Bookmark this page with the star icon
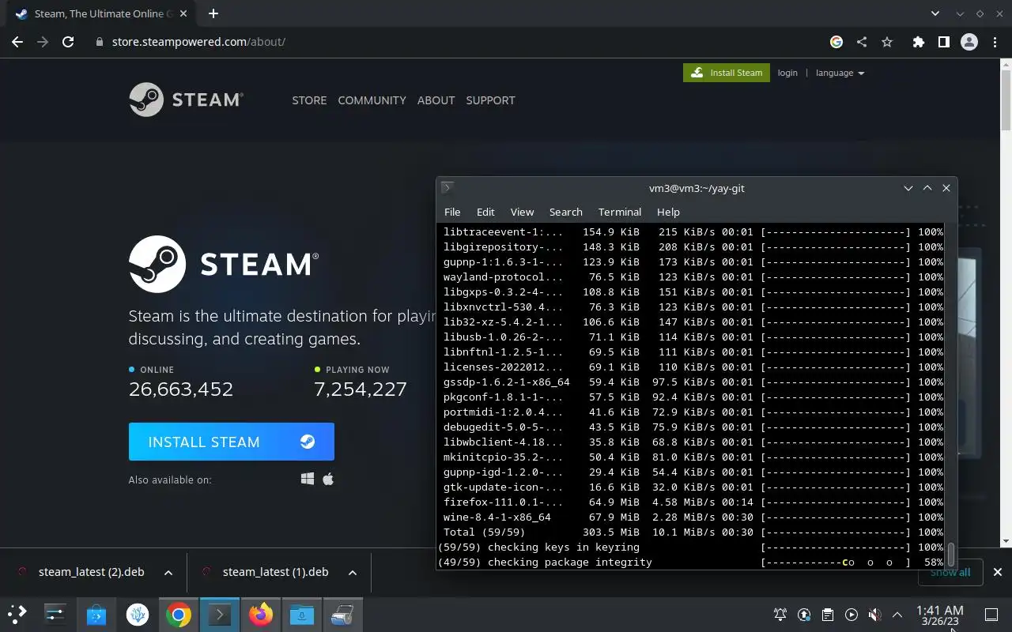 (887, 42)
